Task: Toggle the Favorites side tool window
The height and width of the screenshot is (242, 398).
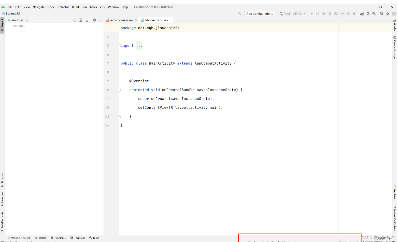Action: pos(2,199)
